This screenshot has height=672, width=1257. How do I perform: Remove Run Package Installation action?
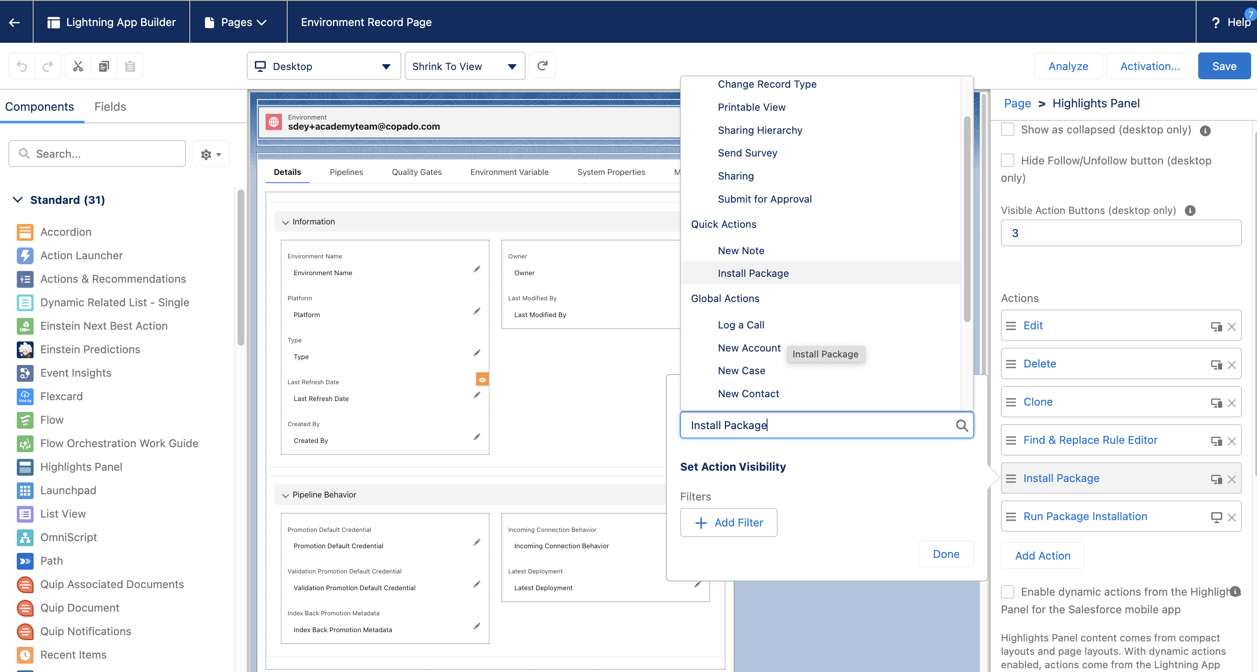point(1232,517)
